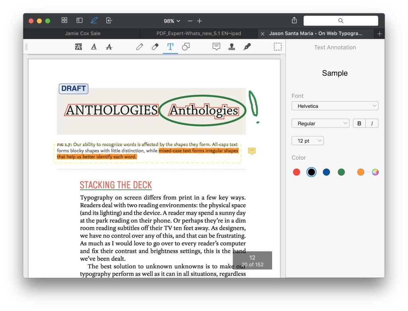
Task: Open the Helvetica font dropdown
Action: [x=335, y=106]
